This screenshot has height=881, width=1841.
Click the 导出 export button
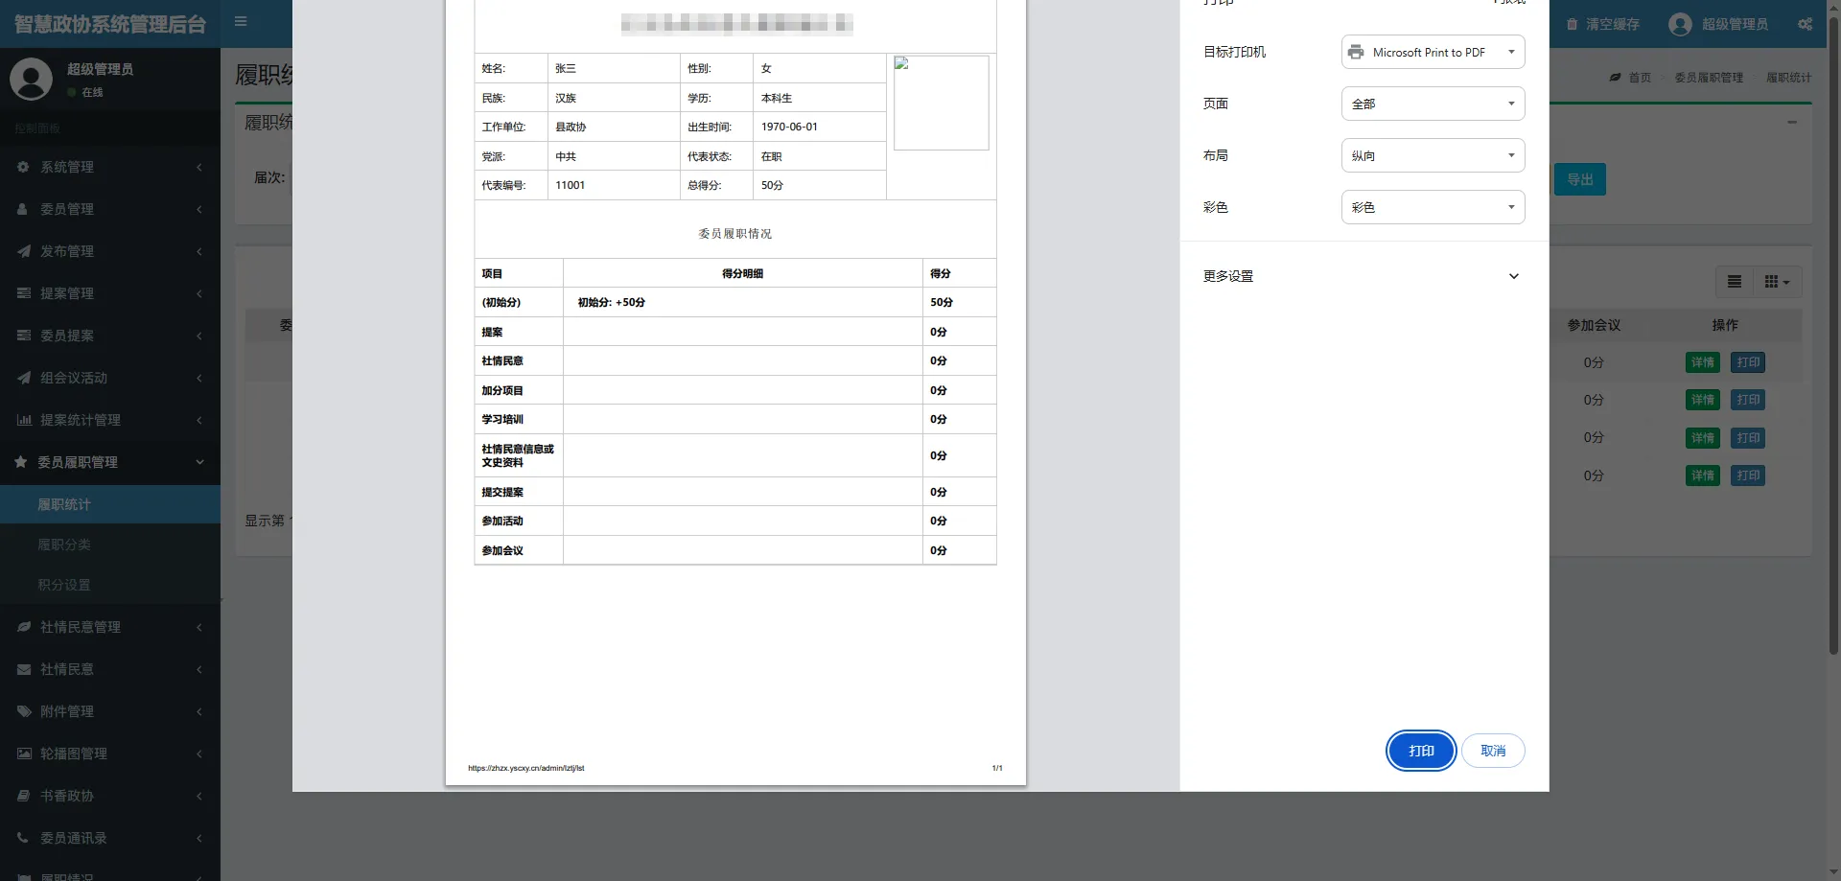(1579, 179)
